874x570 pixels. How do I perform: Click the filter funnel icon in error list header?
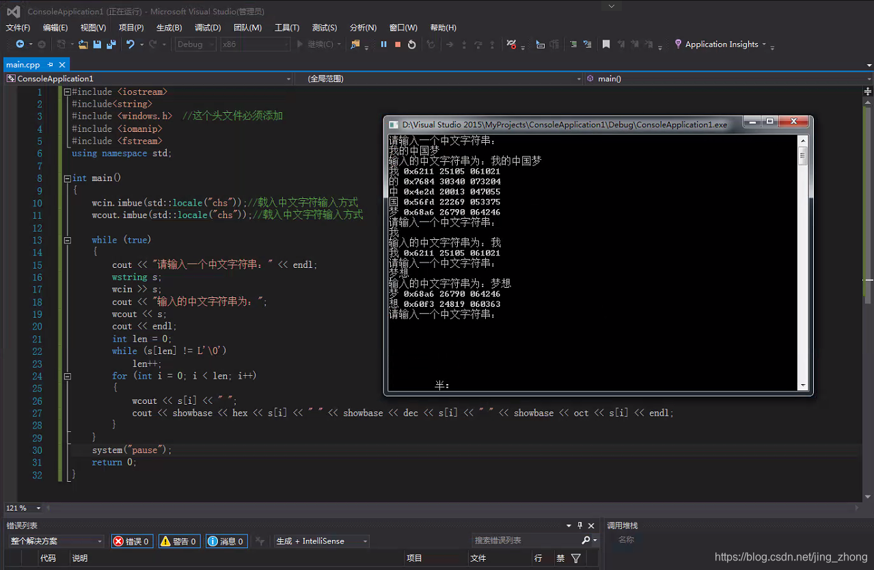[576, 558]
